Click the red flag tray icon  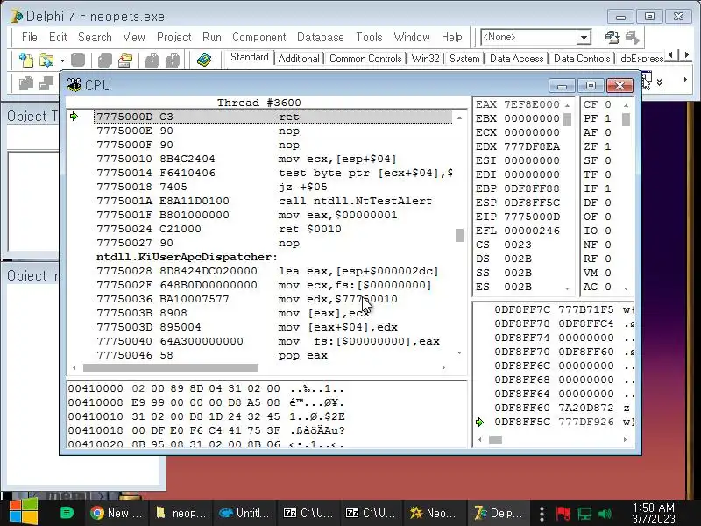[563, 514]
